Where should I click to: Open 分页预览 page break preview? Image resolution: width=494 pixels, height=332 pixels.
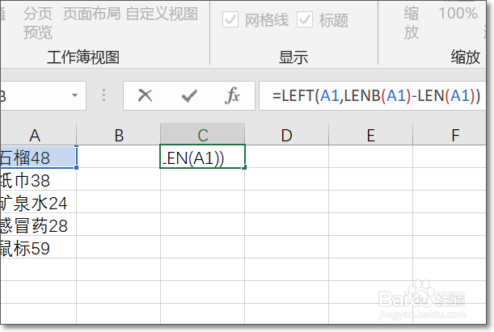[x=37, y=23]
